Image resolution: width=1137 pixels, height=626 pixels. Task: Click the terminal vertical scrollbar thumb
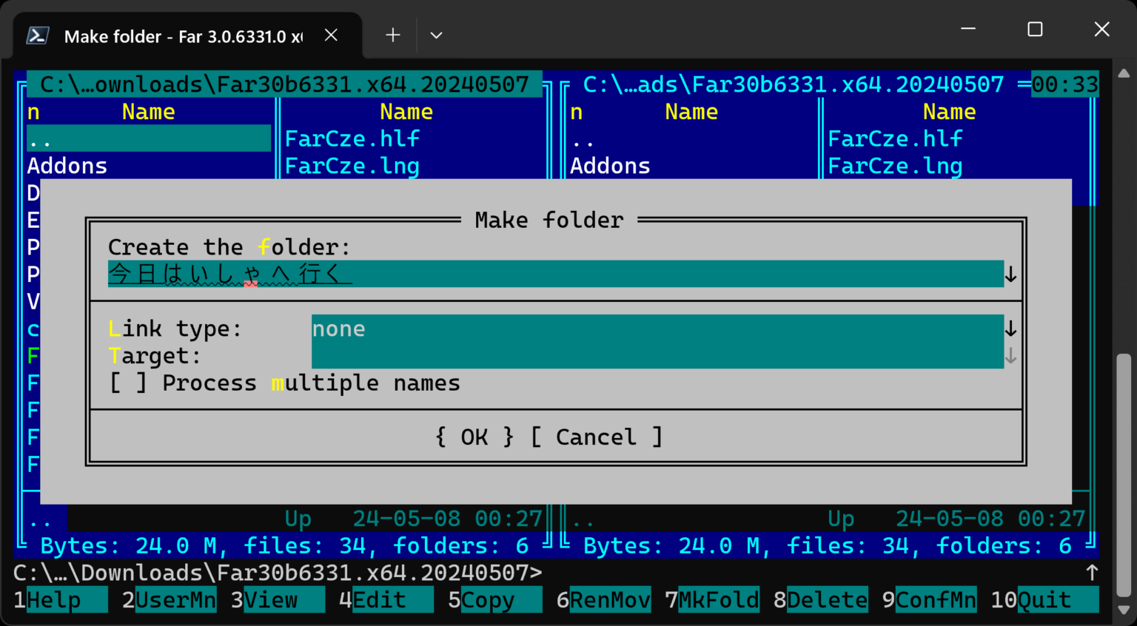tap(1124, 474)
